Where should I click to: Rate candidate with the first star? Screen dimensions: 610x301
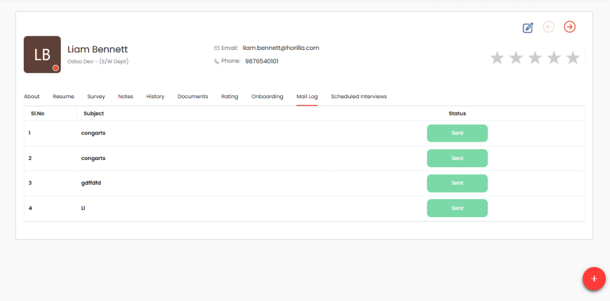pos(497,58)
